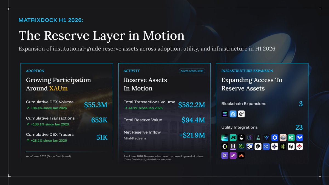Click the ACTIVITY section label
Image resolution: width=329 pixels, height=185 pixels.
(x=132, y=71)
